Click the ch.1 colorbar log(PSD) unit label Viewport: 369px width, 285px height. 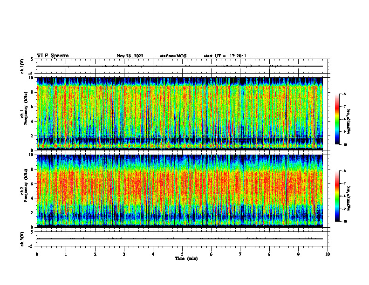[x=349, y=122]
